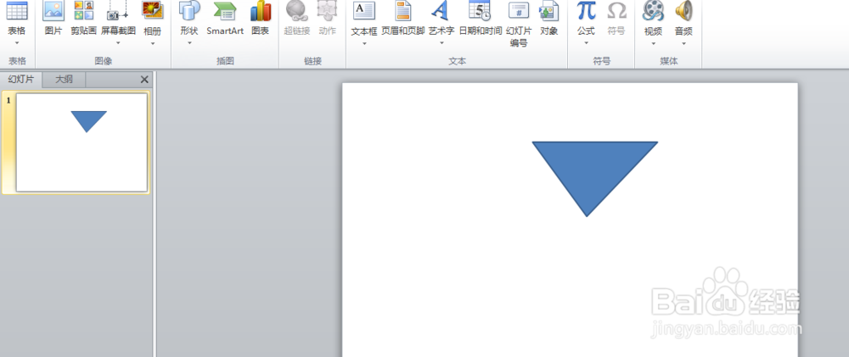Viewport: 849px width, 357px height.
Task: Expand the 形状 dropdown arrow
Action: [189, 42]
